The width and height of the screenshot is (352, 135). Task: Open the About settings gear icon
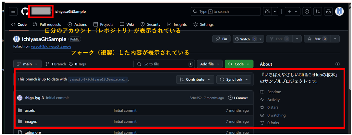[337, 64]
